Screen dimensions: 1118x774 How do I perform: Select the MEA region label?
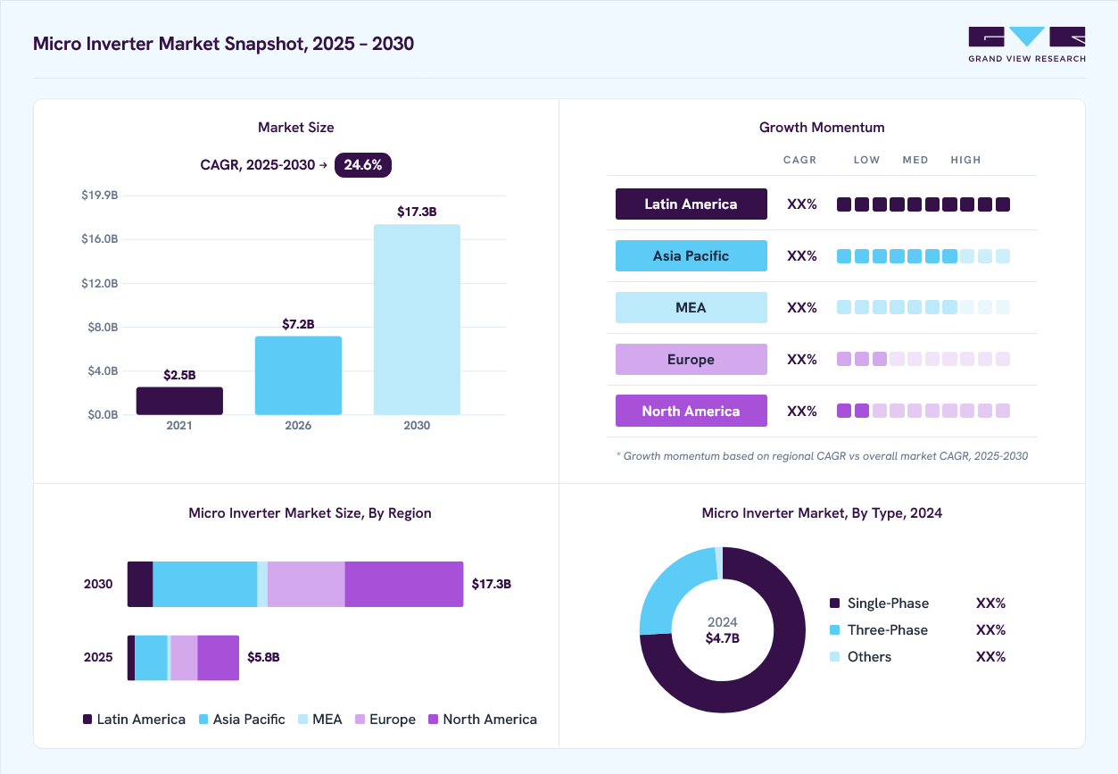coord(692,307)
